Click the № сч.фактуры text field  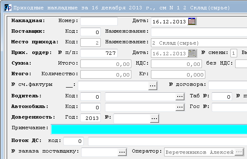(113, 86)
